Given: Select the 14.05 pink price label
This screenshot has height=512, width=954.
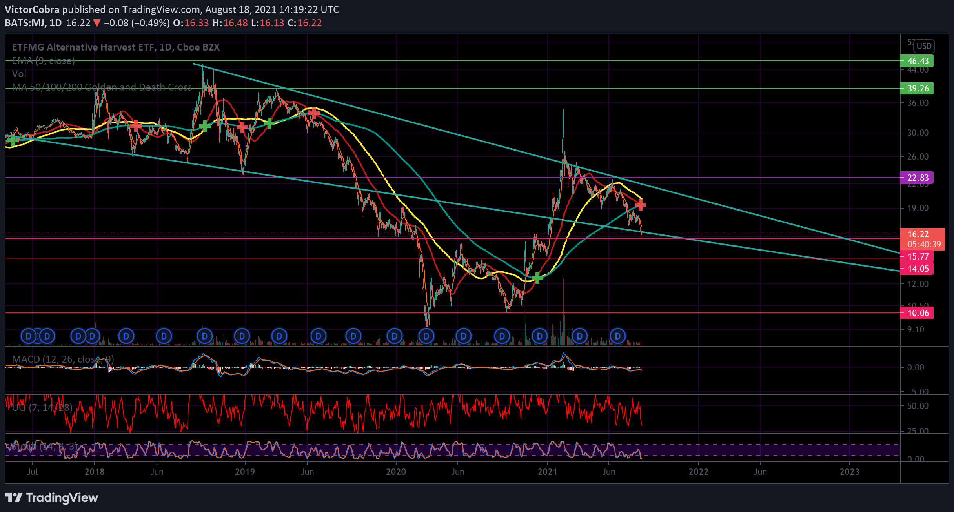Looking at the screenshot, I should point(917,269).
